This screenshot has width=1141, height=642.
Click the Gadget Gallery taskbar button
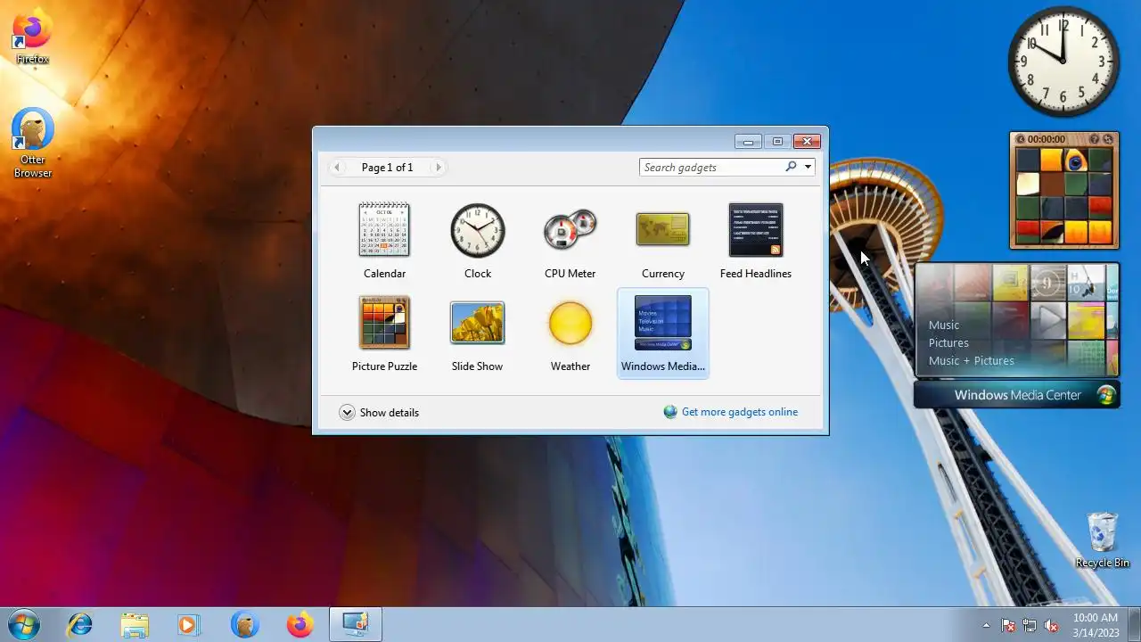356,625
